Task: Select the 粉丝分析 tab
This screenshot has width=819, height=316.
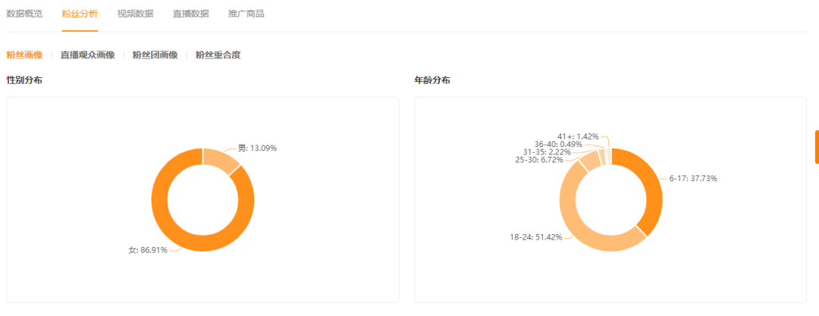Action: (80, 14)
